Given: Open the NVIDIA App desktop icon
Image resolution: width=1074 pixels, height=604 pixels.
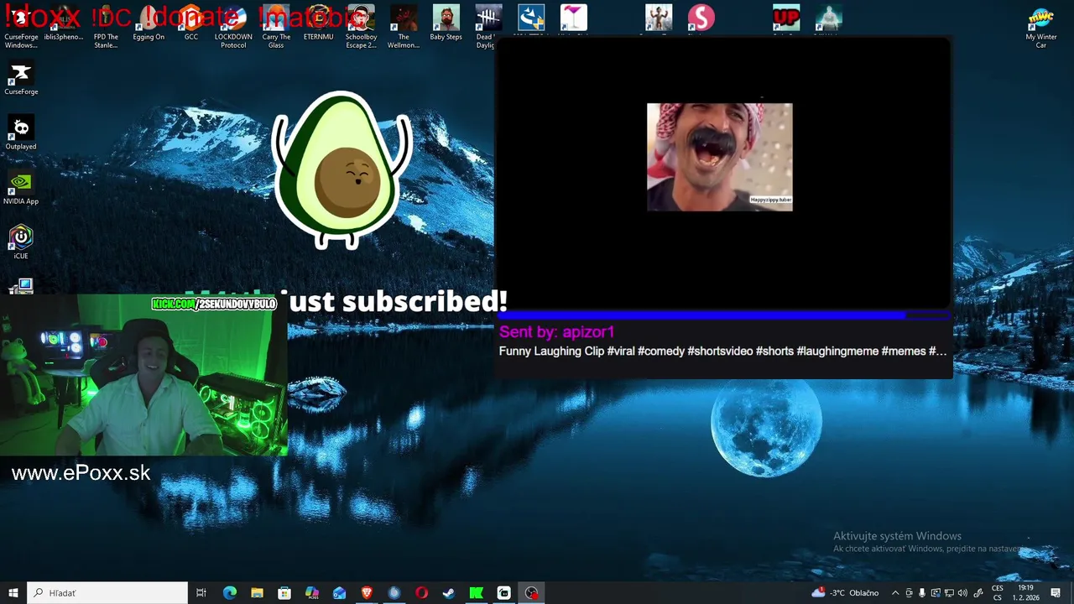Looking at the screenshot, I should point(21,189).
